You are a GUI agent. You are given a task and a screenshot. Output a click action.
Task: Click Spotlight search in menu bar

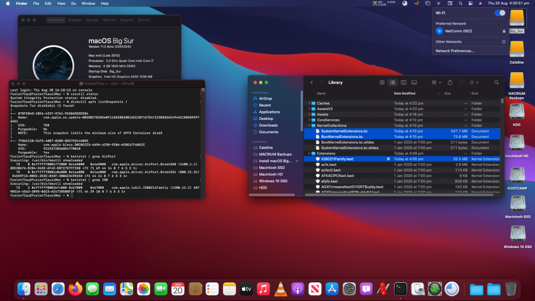(x=460, y=3)
